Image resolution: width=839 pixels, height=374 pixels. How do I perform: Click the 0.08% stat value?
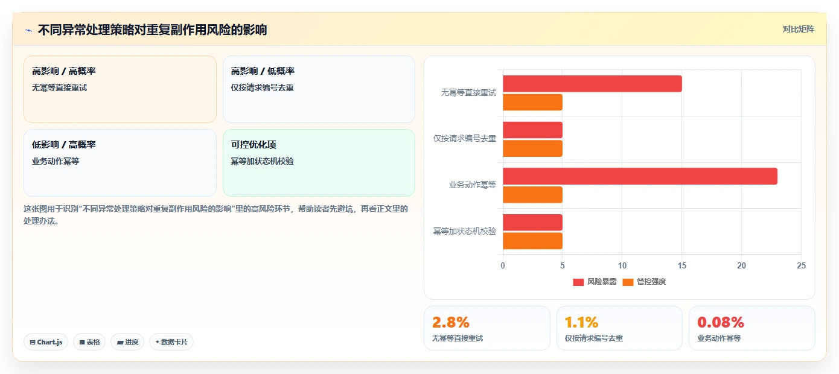[x=721, y=322]
